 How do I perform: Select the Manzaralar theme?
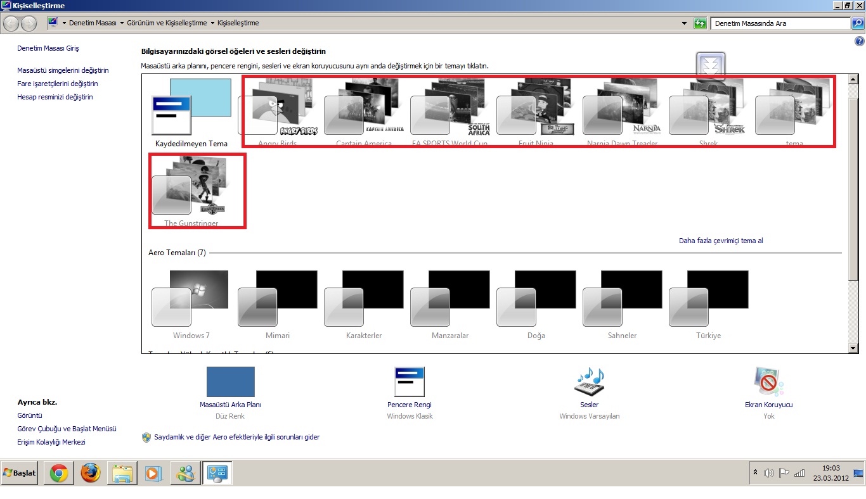(450, 305)
